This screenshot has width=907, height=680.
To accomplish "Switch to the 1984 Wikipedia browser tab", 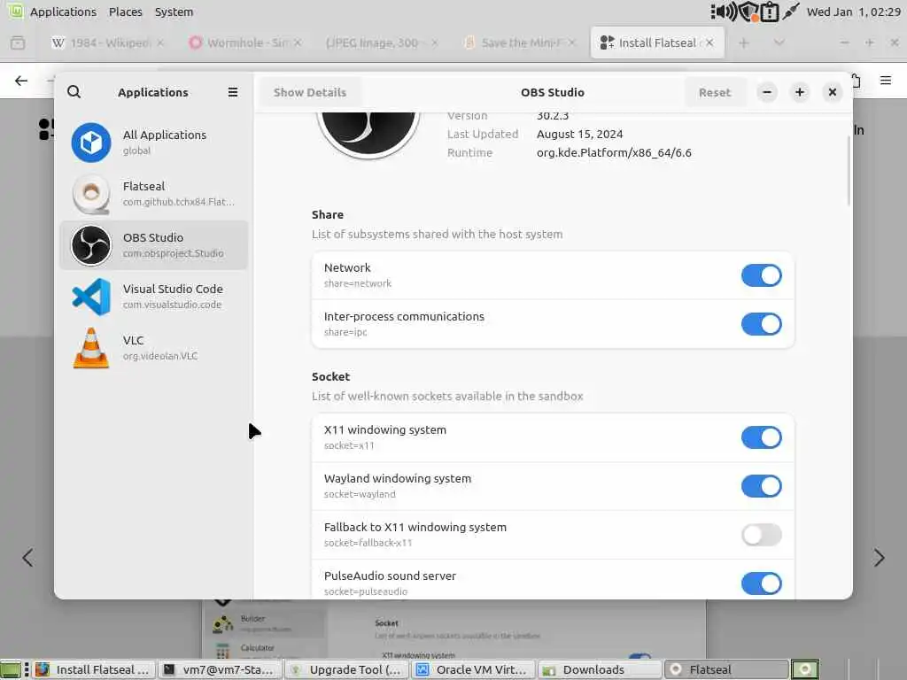I will click(x=107, y=42).
